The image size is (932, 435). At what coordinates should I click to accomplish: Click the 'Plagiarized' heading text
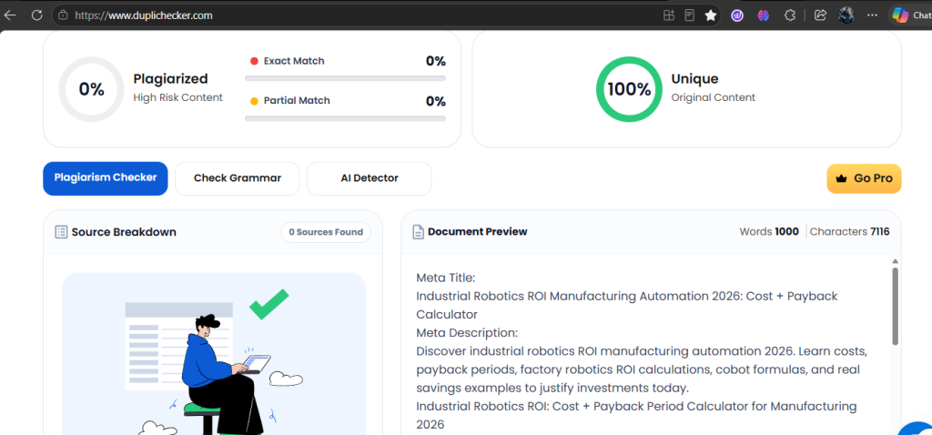point(170,78)
